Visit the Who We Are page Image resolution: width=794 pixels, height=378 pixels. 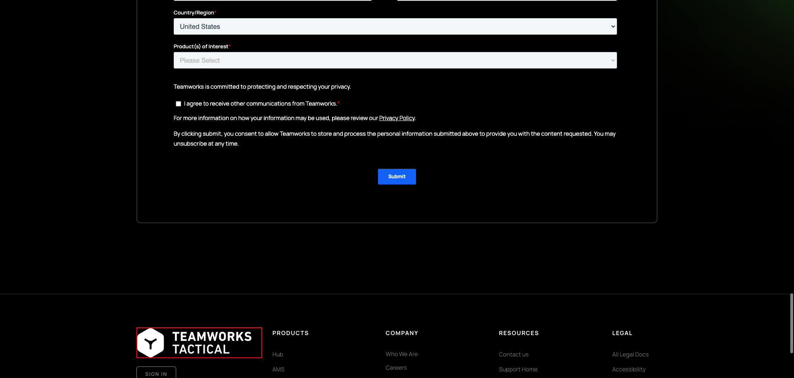pos(401,354)
